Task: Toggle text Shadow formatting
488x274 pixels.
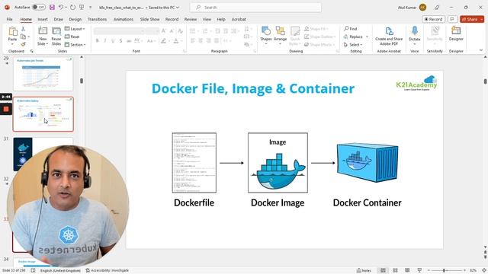Action: click(x=120, y=40)
